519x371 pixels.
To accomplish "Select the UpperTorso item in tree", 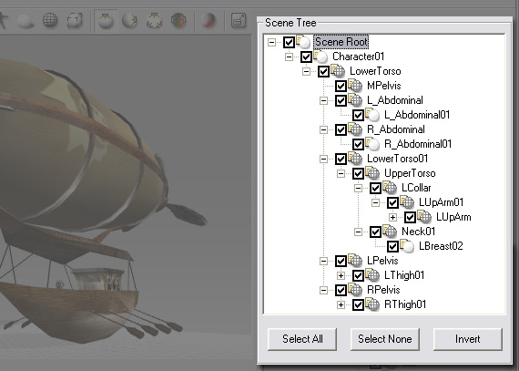I will 410,173.
